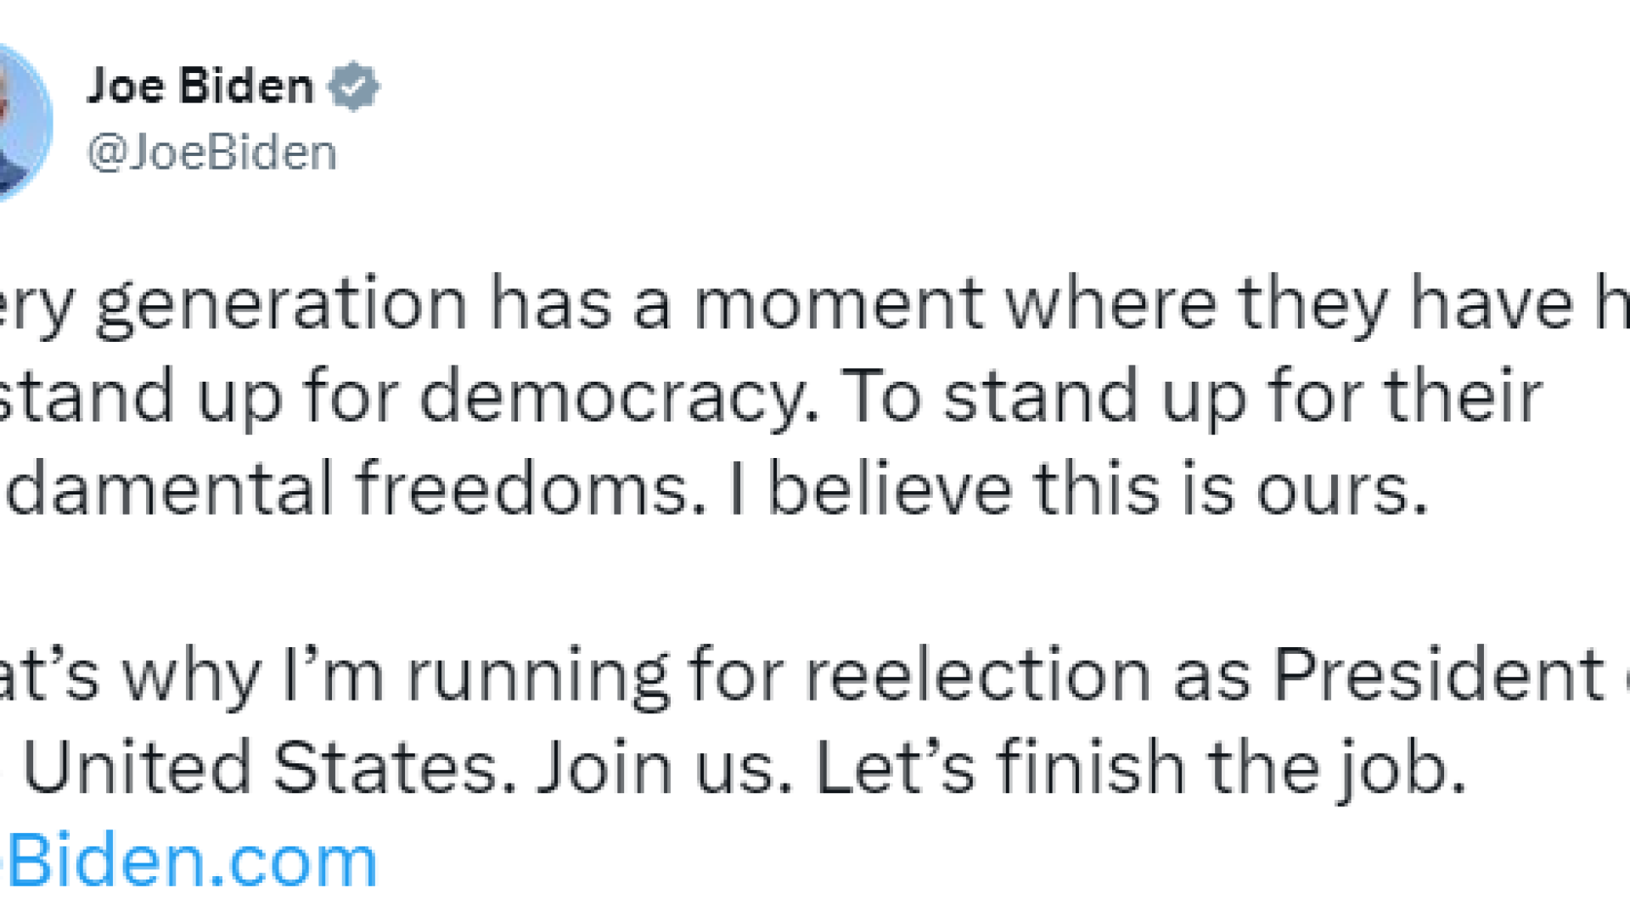The image size is (1630, 916).
Task: Click the word "why" in second paragraph
Action: click(x=192, y=676)
